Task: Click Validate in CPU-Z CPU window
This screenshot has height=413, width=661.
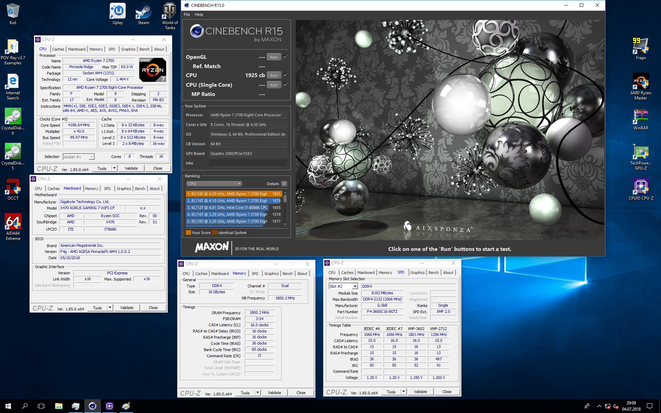Action: coord(131,168)
